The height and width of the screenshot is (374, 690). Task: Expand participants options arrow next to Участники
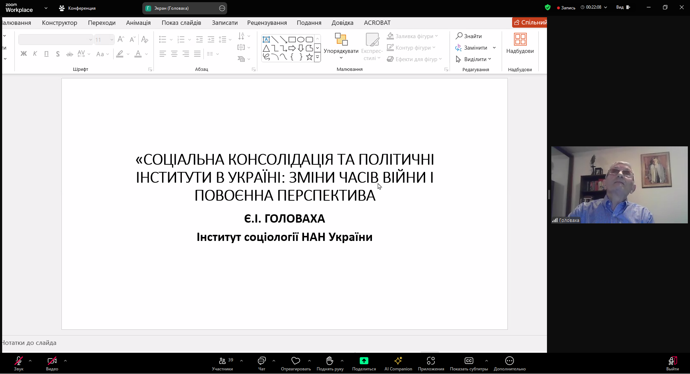pos(241,360)
